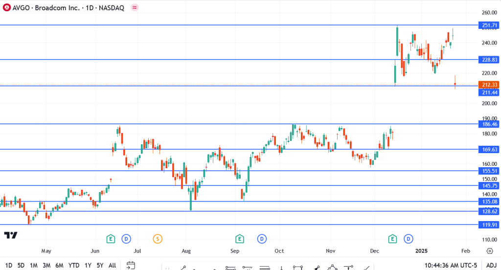The height and width of the screenshot is (270, 501).
Task: Select the 5Y time range
Action: coord(100,265)
